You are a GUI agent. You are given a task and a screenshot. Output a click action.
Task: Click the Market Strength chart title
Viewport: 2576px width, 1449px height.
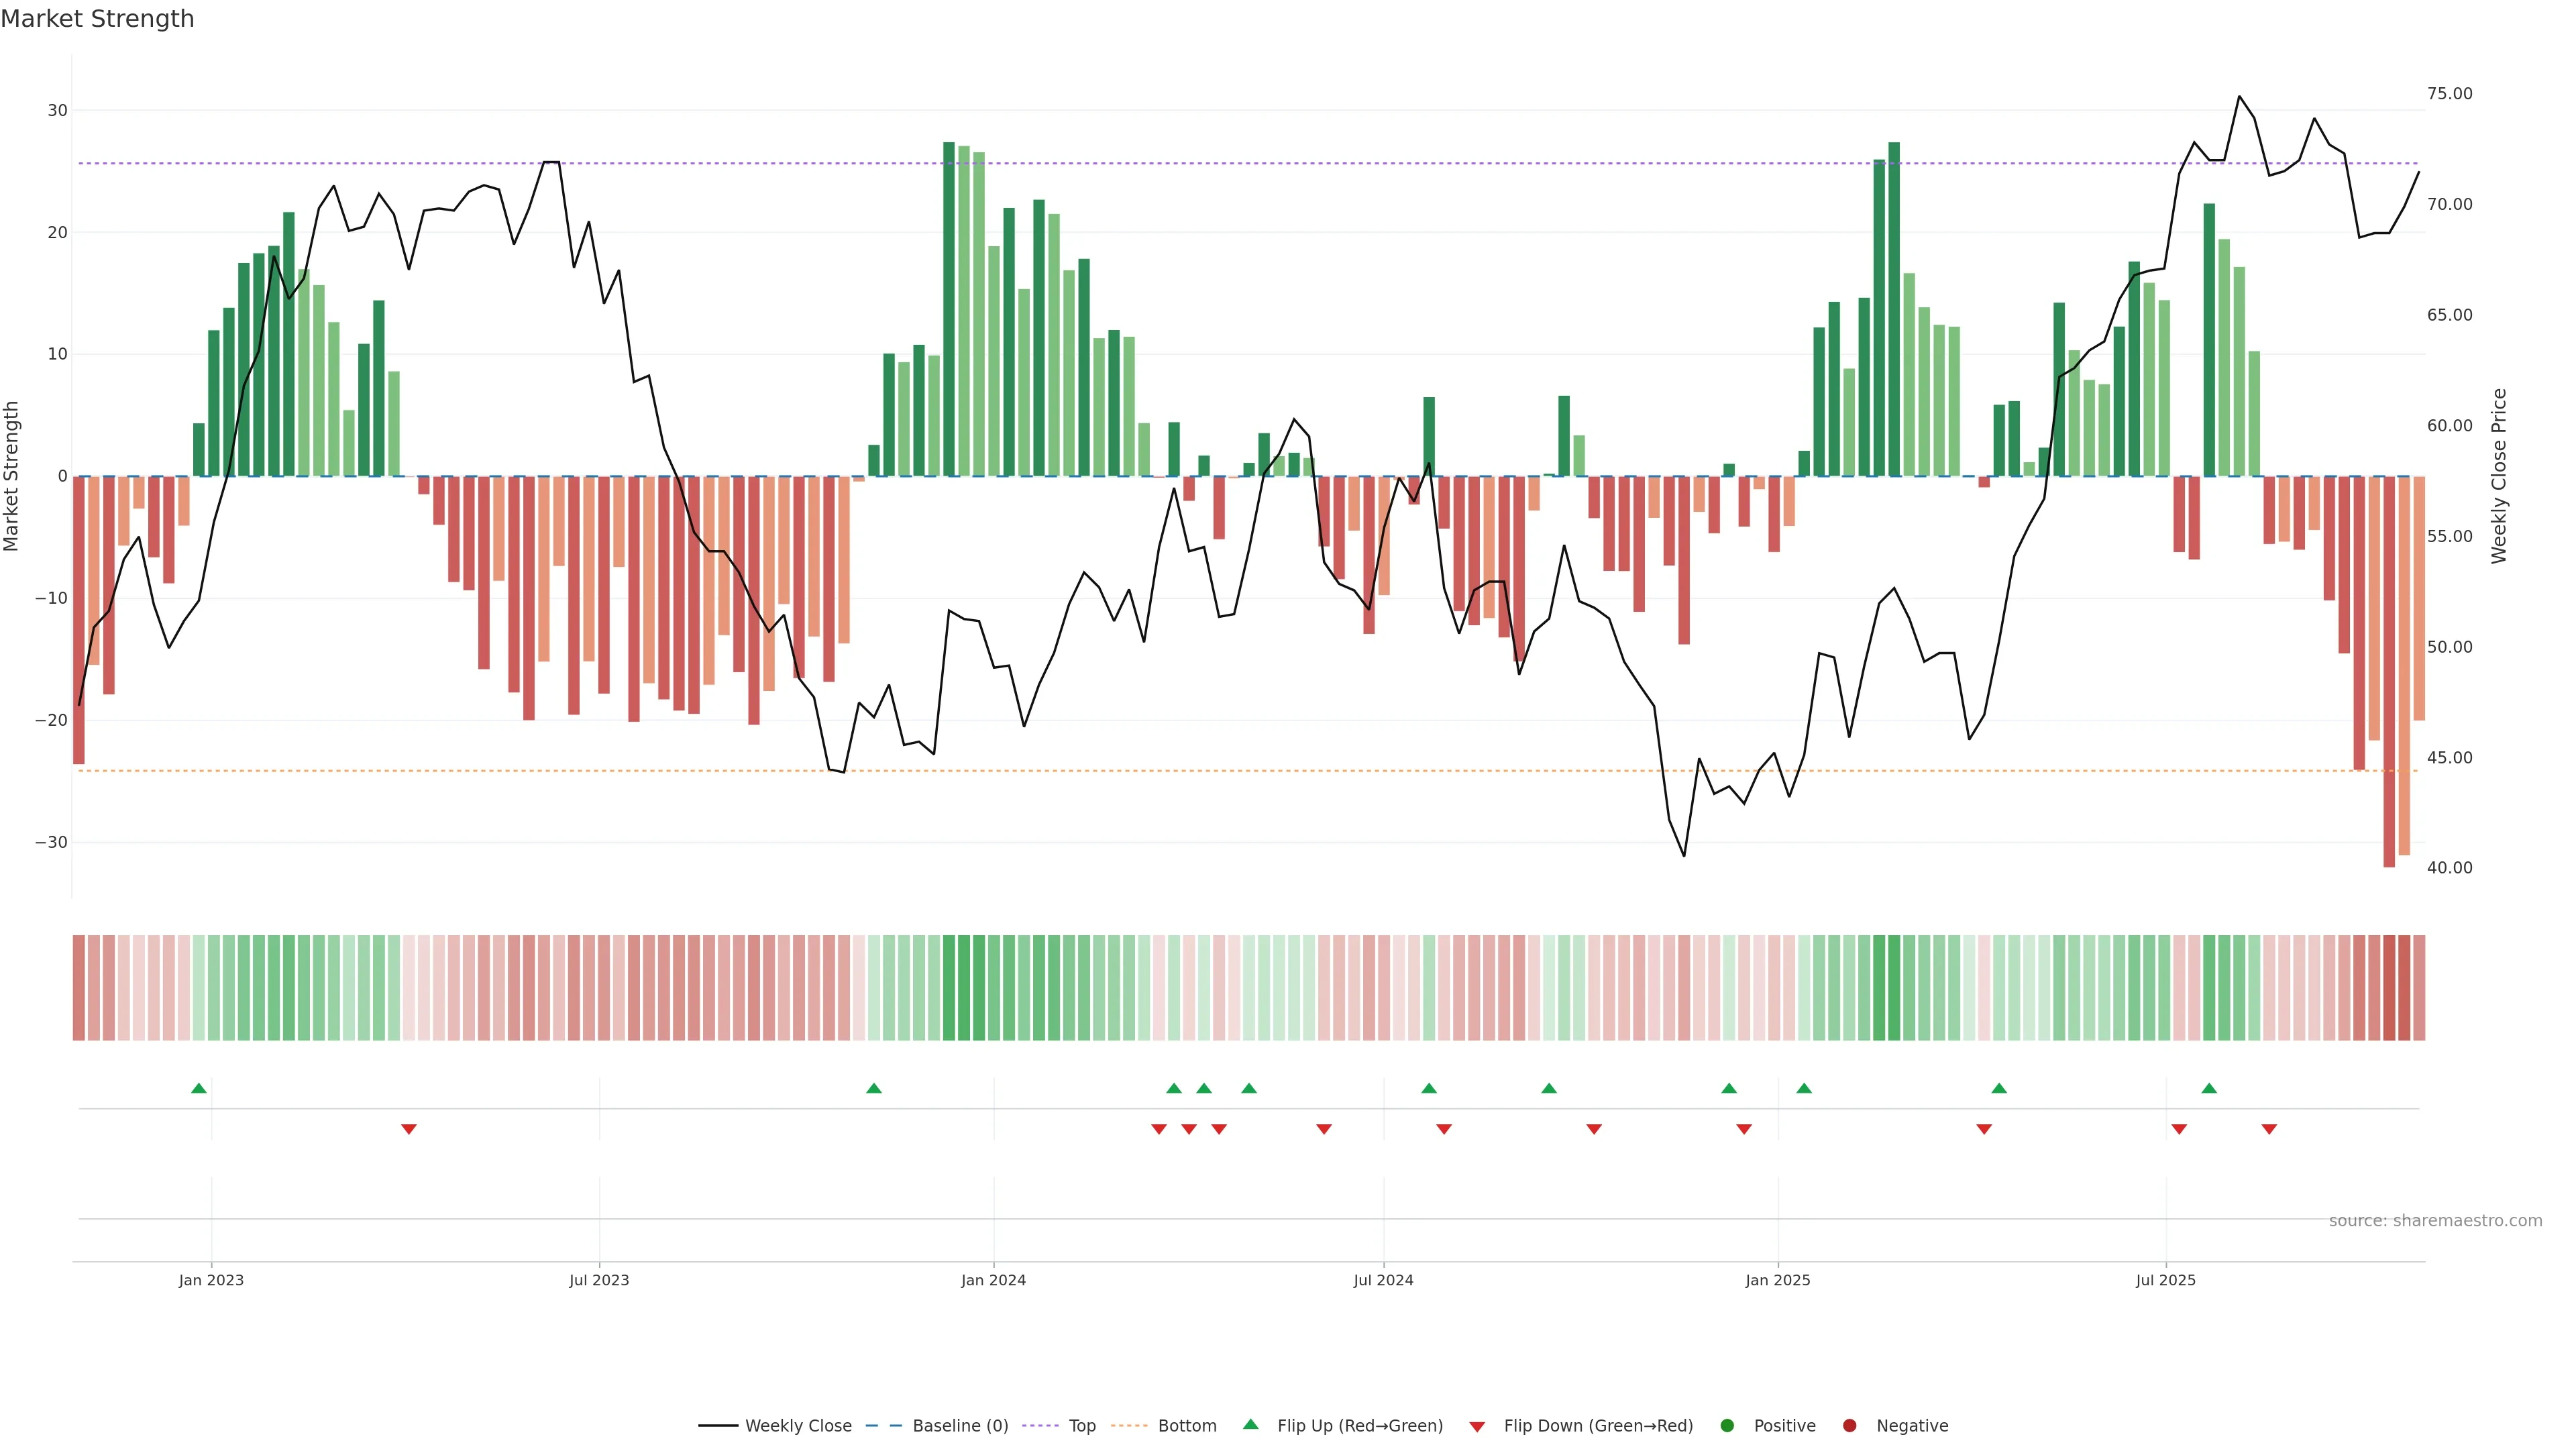point(97,19)
